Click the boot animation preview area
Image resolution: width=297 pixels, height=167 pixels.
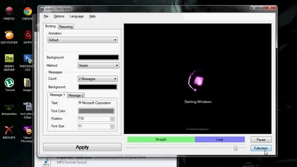tap(198, 79)
